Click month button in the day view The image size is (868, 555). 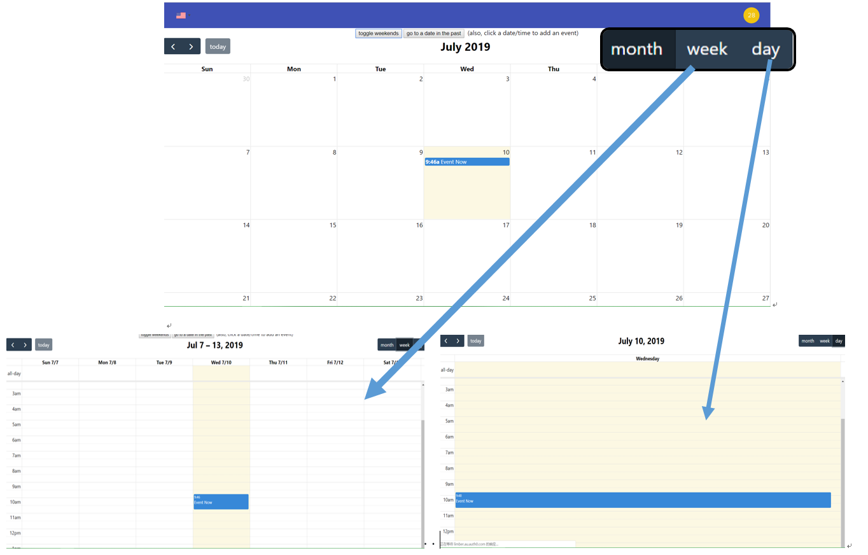(808, 341)
